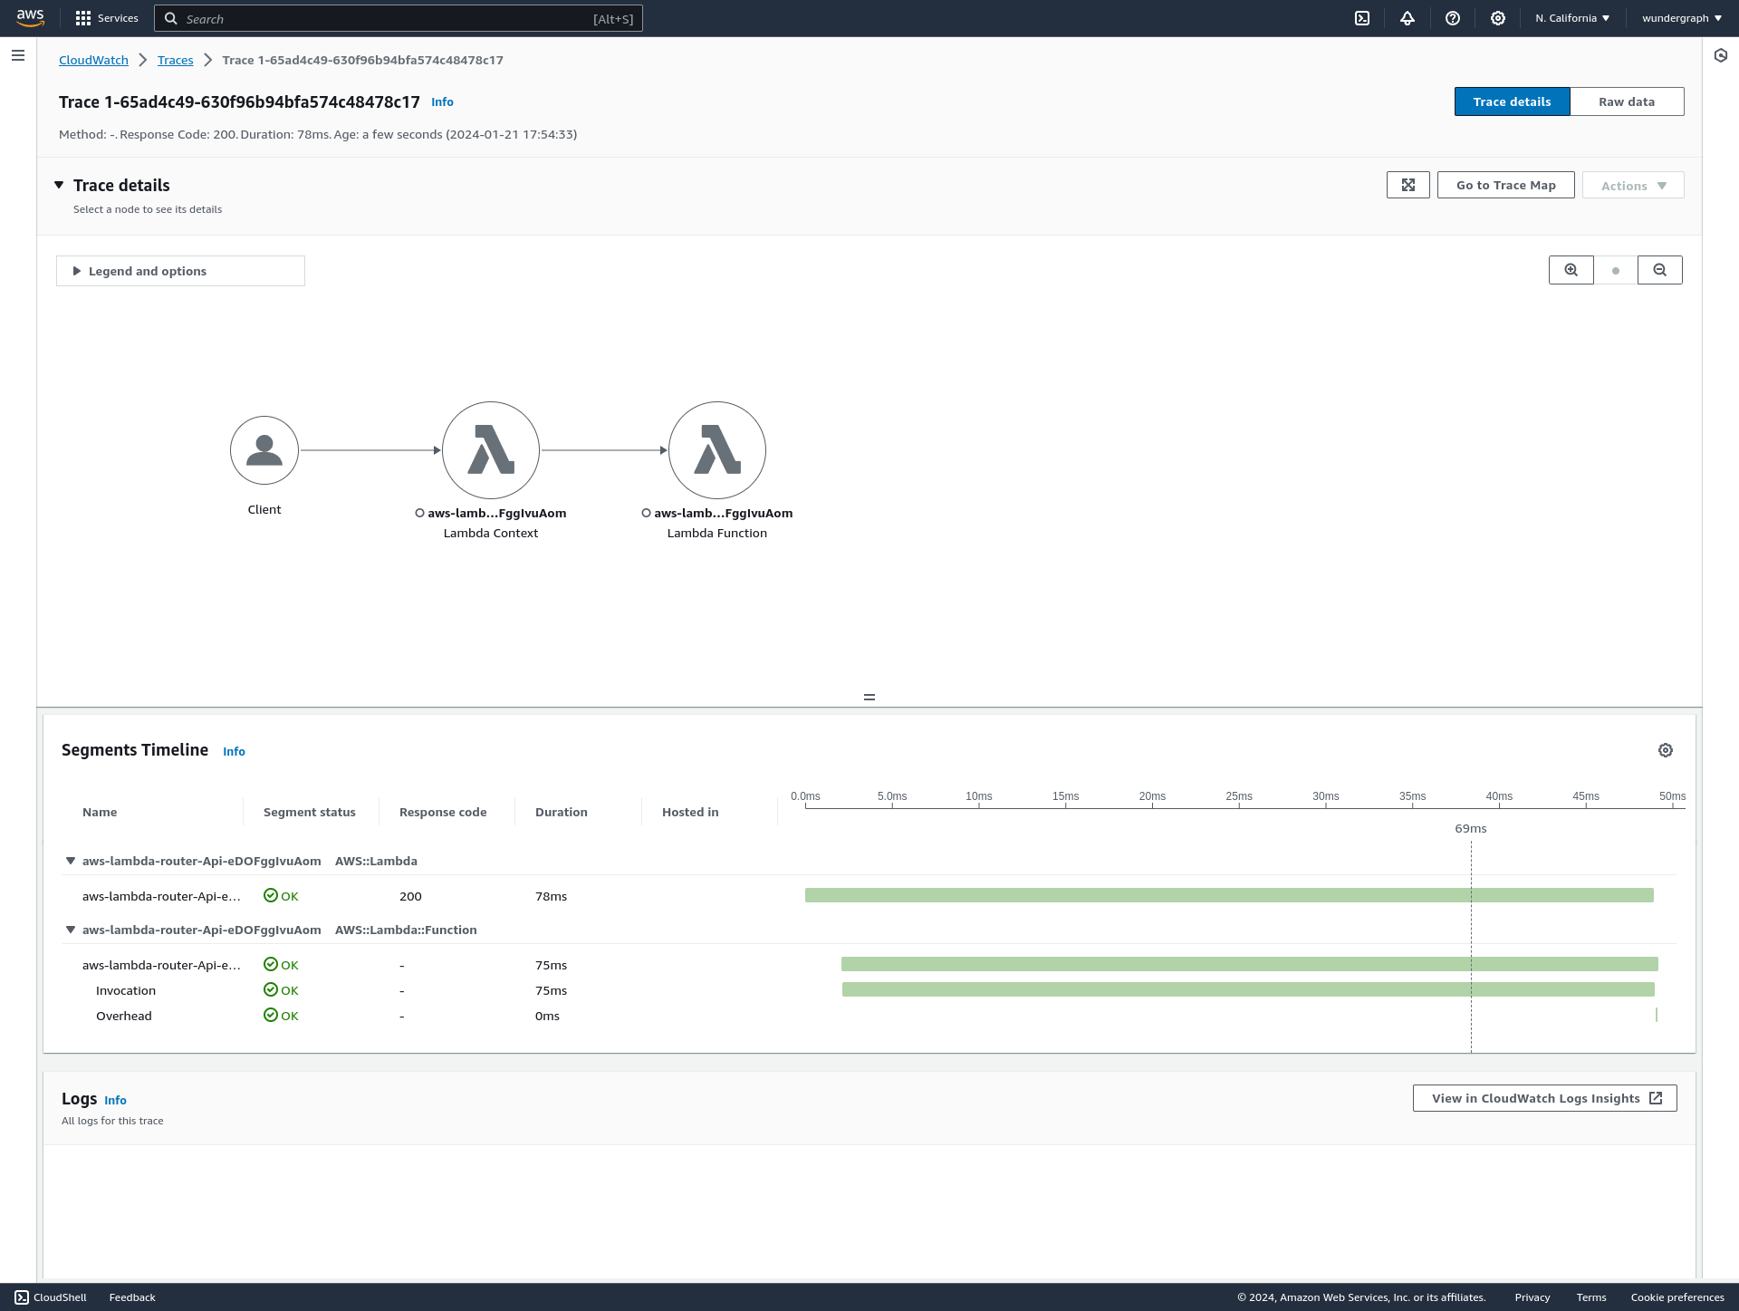Zoom out on the trace map

tap(1659, 269)
